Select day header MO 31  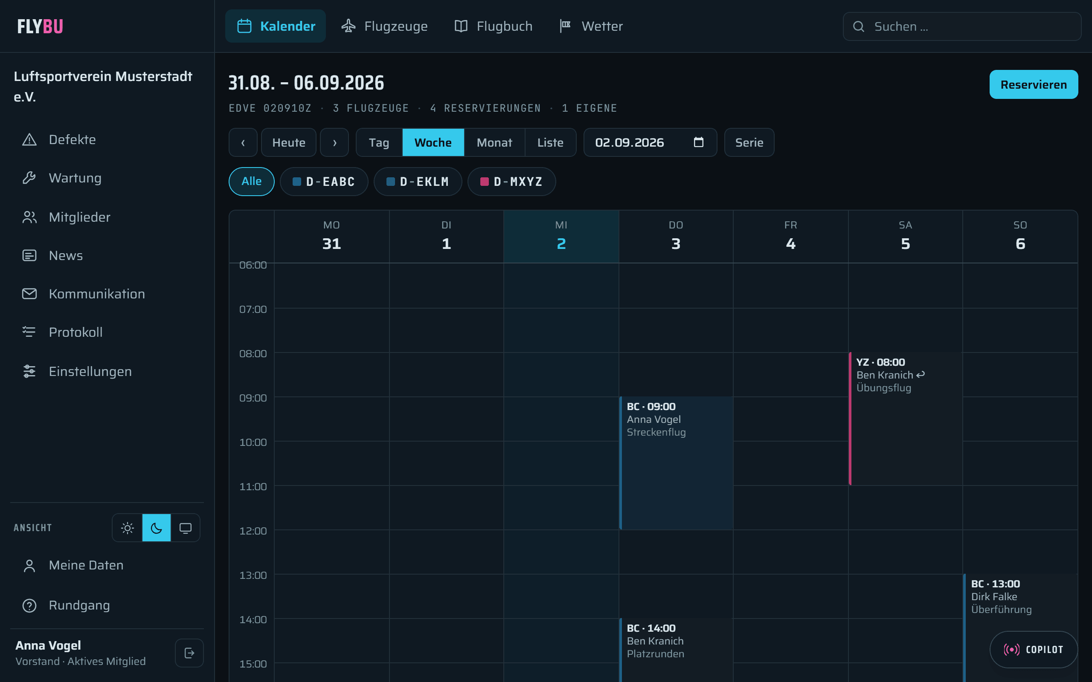(332, 236)
